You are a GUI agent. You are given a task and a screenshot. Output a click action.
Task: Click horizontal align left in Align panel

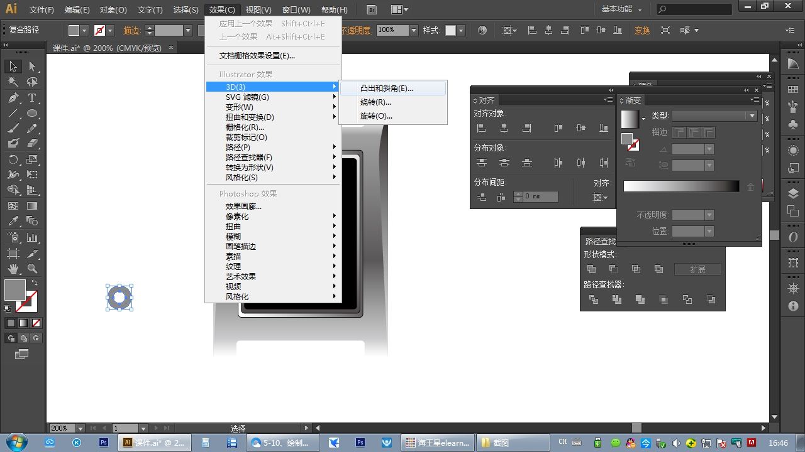coord(482,128)
